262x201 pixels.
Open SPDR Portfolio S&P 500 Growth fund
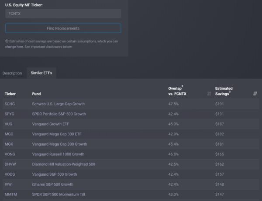59,114
